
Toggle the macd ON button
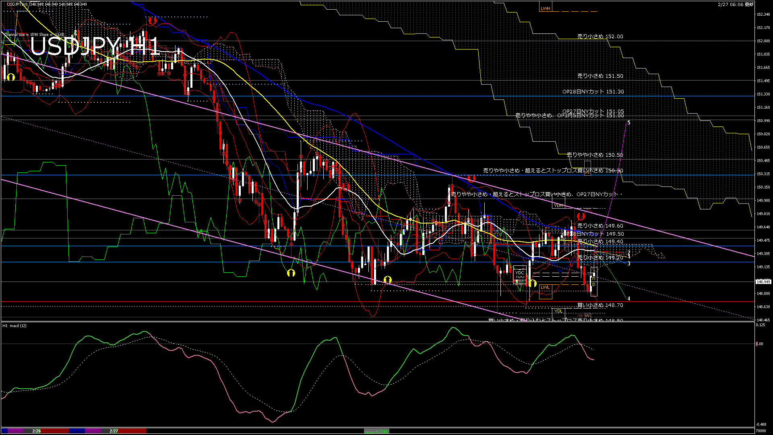(x=376, y=431)
